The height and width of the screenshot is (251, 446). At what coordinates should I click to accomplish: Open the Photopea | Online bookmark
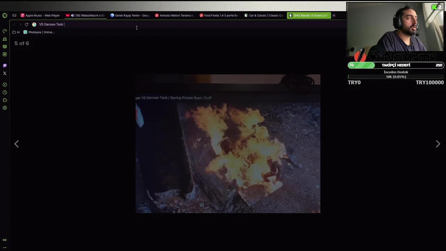click(x=39, y=32)
